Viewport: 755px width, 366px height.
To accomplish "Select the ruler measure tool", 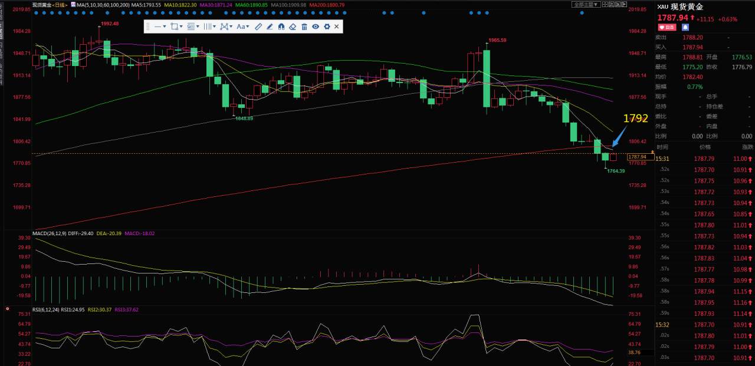I will tap(258, 27).
